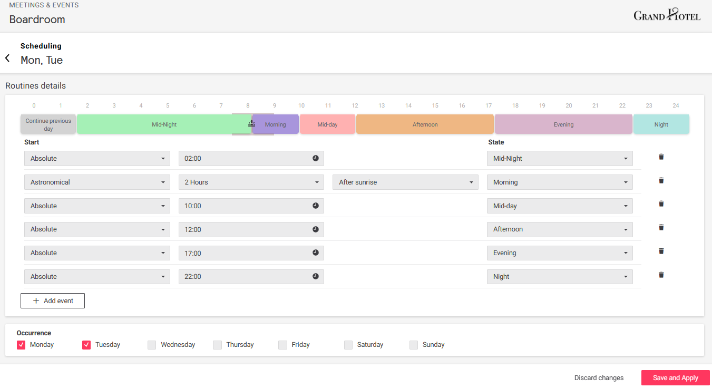The image size is (712, 388).
Task: Click Save and Apply
Action: 675,377
